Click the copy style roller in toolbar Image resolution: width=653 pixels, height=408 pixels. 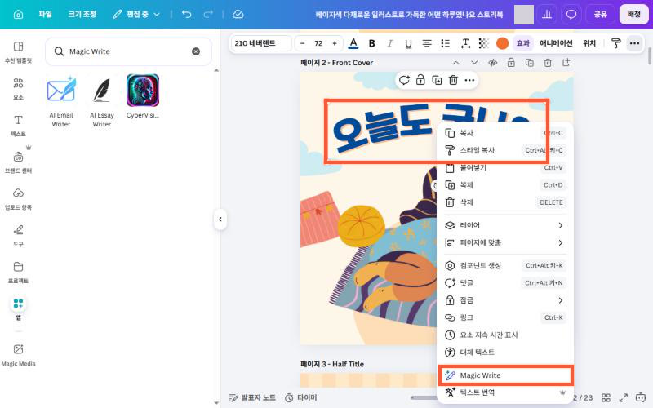[615, 43]
